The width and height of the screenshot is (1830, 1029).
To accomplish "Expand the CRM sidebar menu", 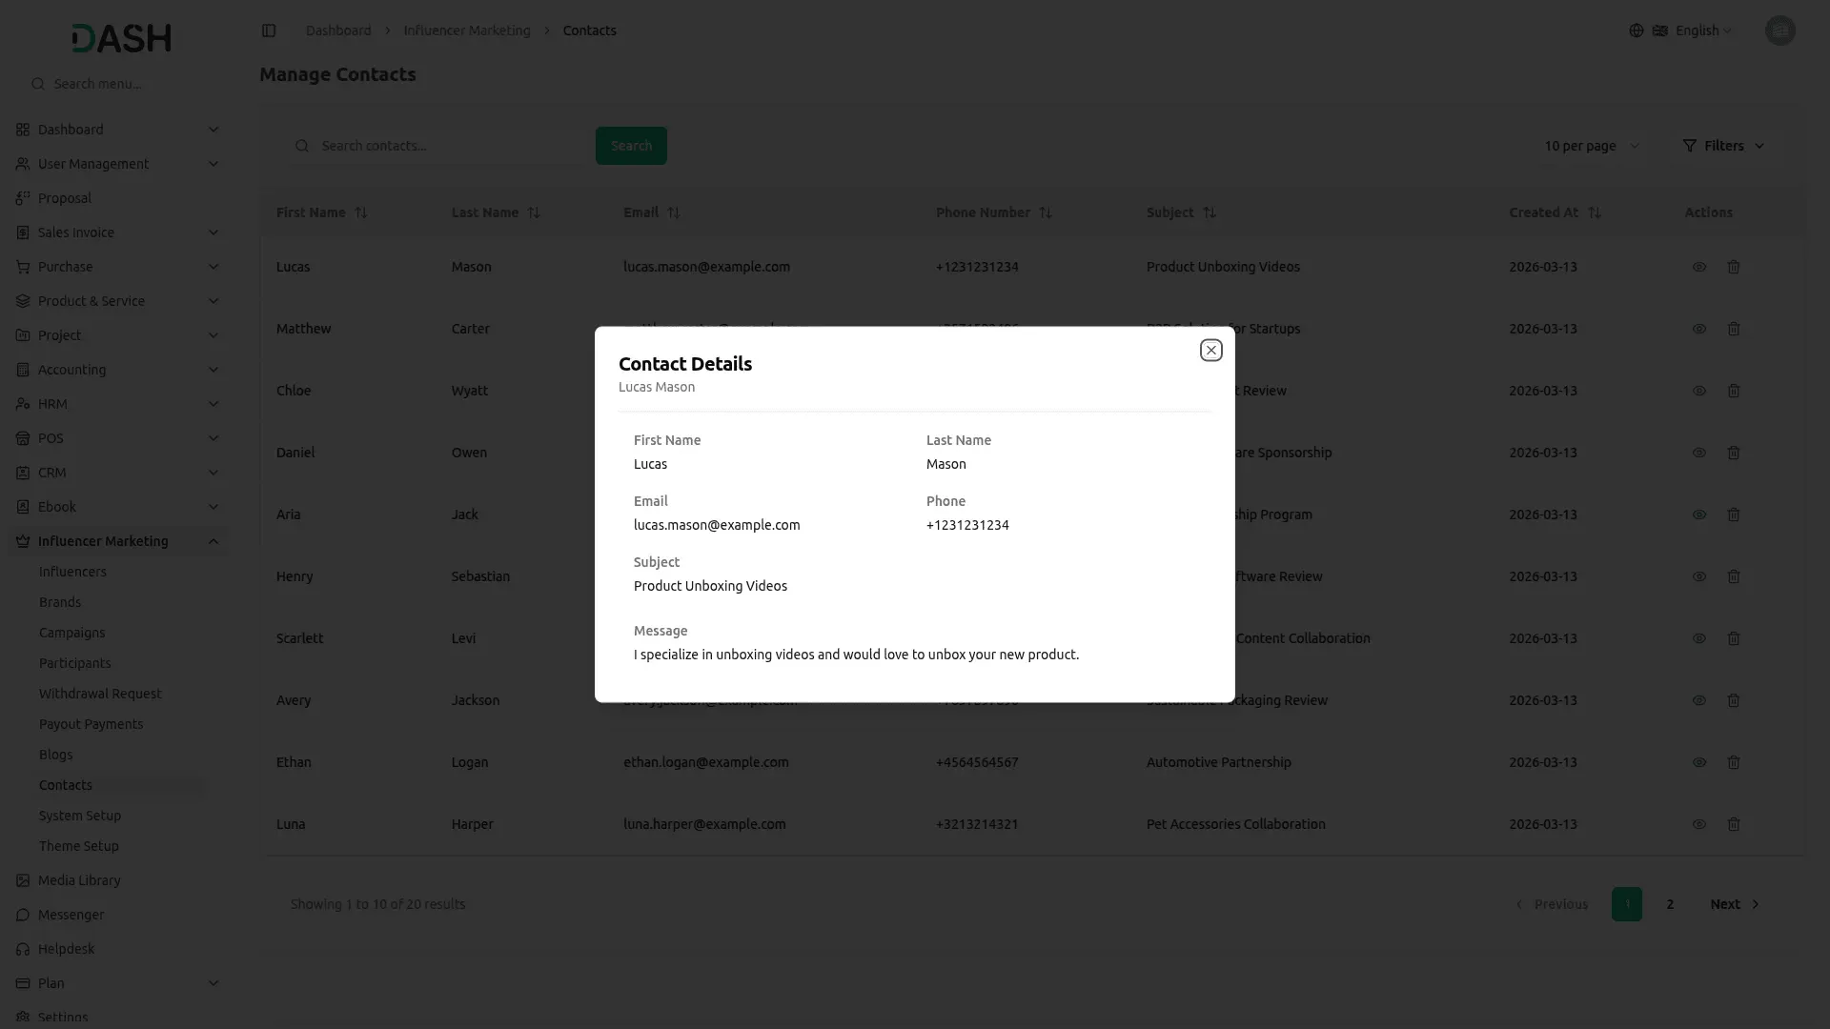I will click(x=116, y=473).
